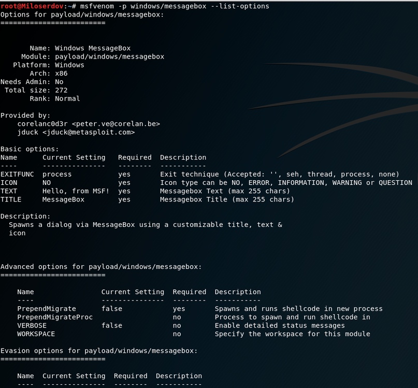Screen dimensions: 418x388
Task: Click the EXITFUNC option name
Action: click(17, 174)
